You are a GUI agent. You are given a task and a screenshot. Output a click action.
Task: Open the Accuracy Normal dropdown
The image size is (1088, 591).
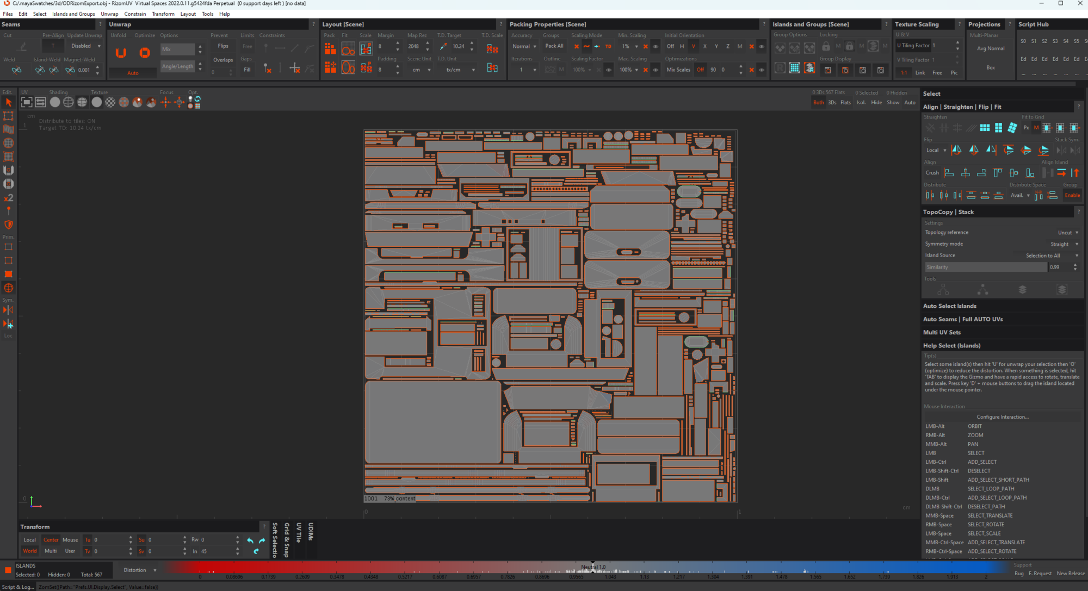(x=524, y=46)
